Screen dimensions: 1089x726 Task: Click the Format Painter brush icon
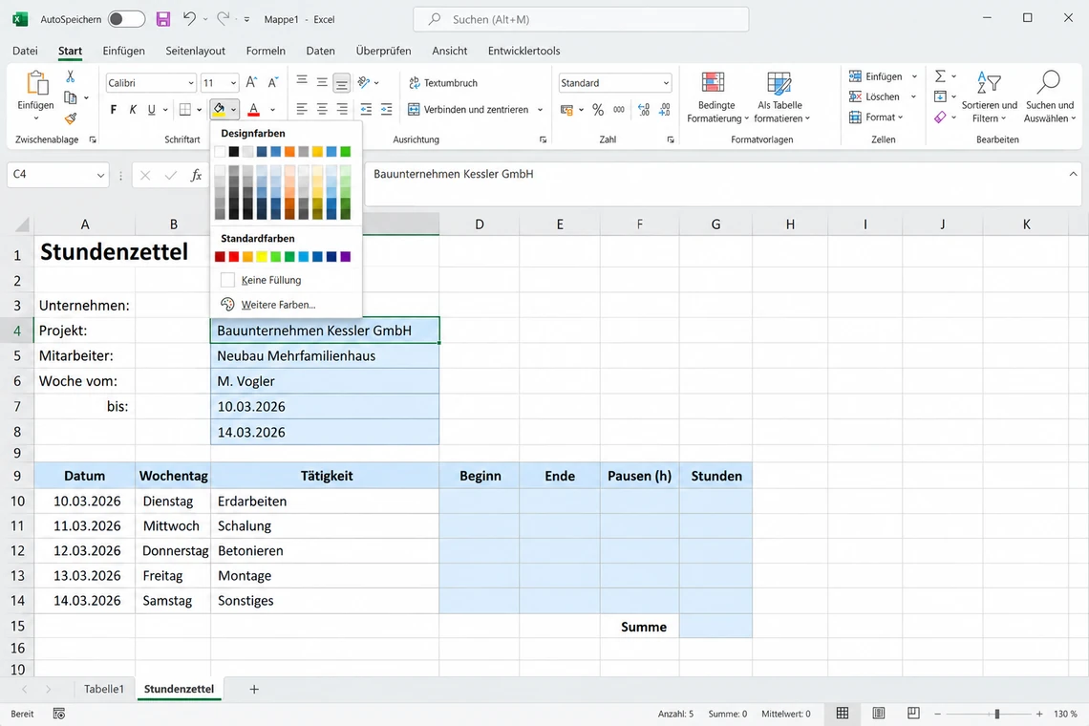70,118
